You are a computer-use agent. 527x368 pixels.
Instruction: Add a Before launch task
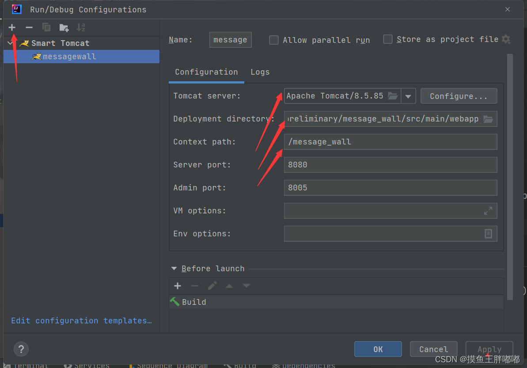pos(178,286)
